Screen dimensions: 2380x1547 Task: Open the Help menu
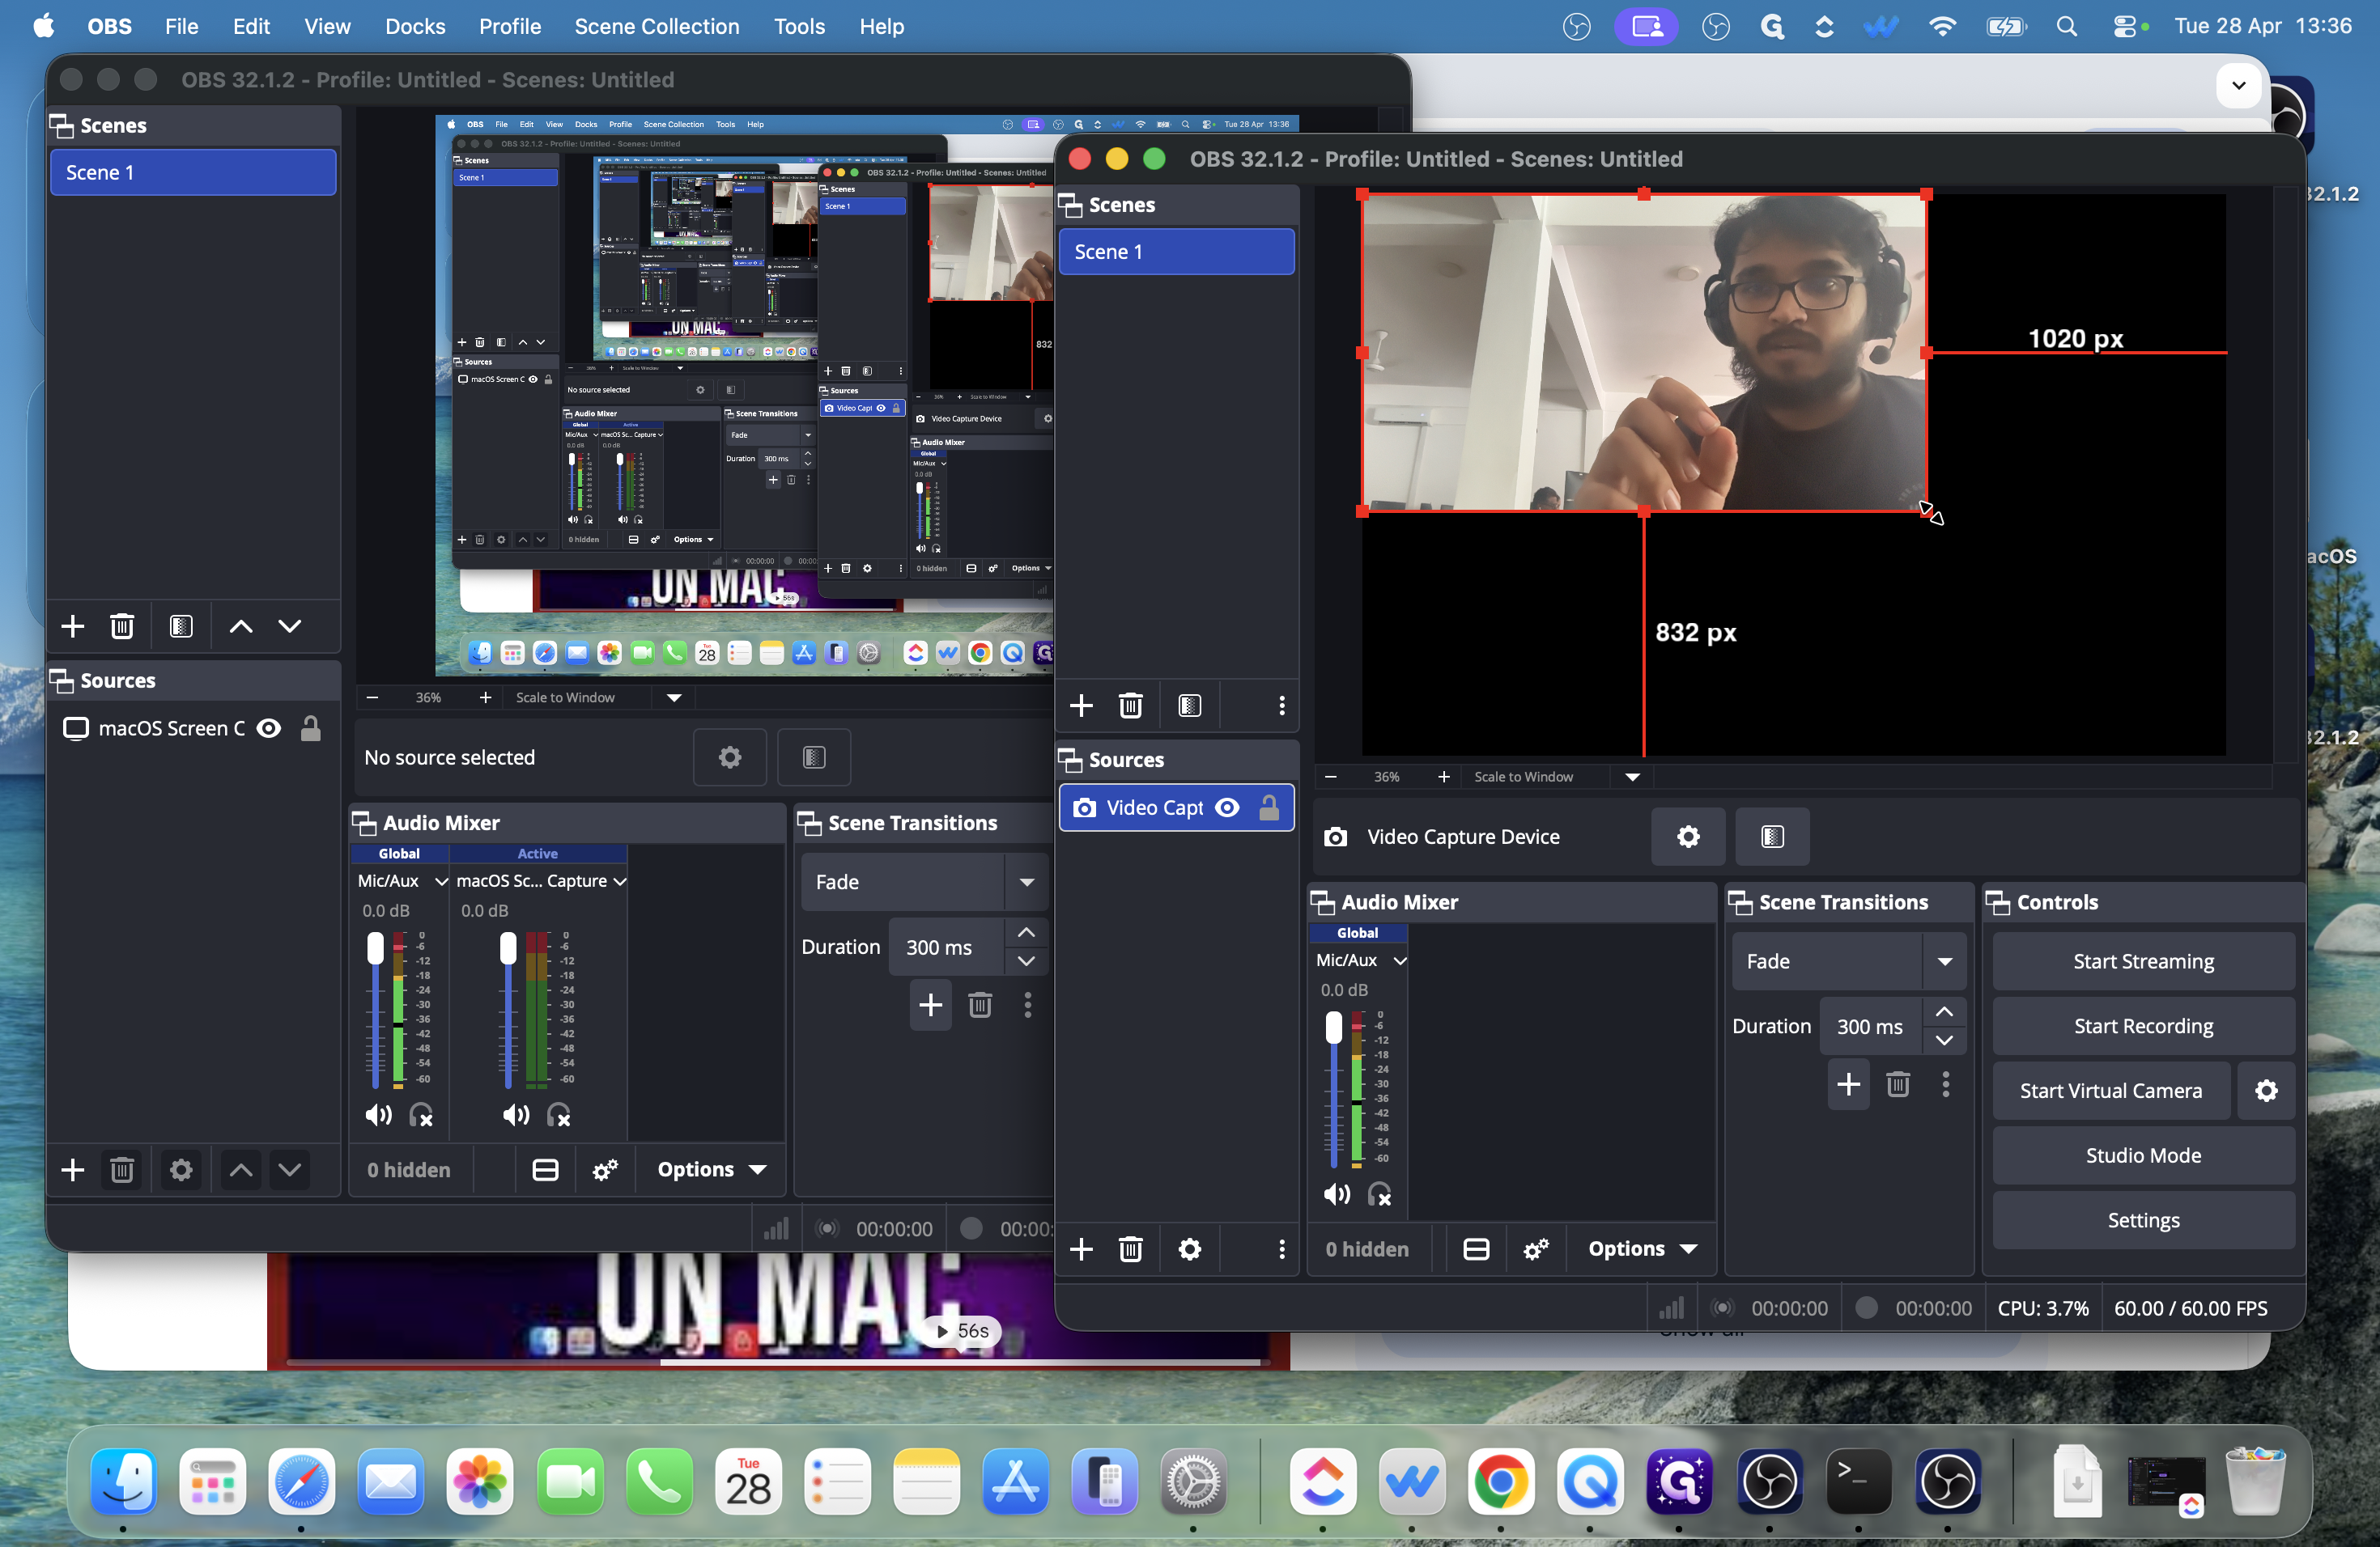tap(881, 27)
